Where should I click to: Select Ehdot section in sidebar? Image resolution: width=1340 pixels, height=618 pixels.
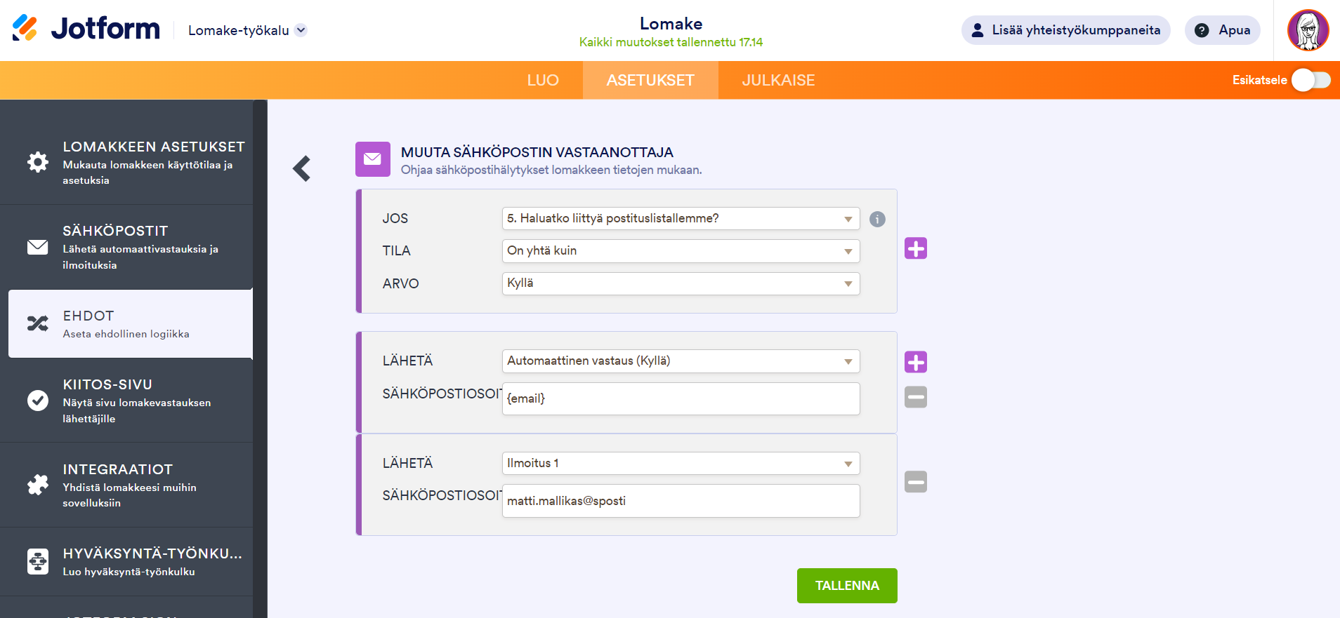point(131,323)
